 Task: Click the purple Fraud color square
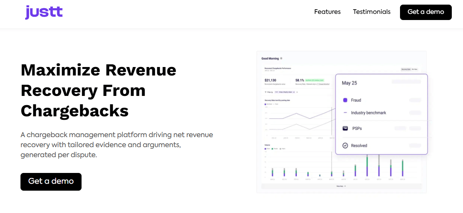pos(345,100)
